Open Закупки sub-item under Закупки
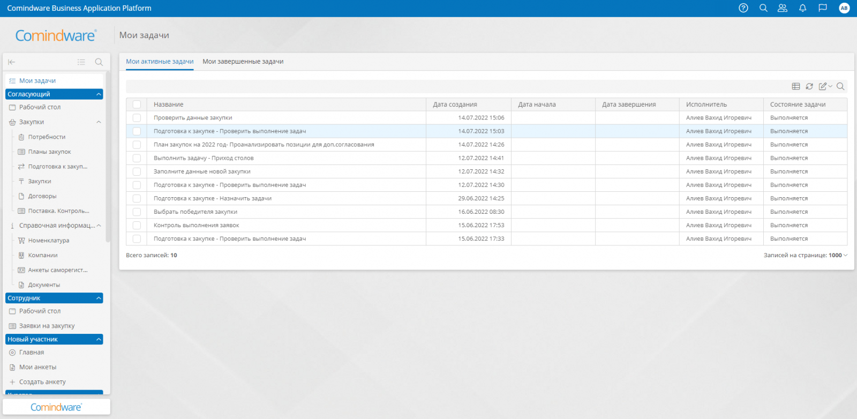Image resolution: width=857 pixels, height=419 pixels. [x=40, y=182]
